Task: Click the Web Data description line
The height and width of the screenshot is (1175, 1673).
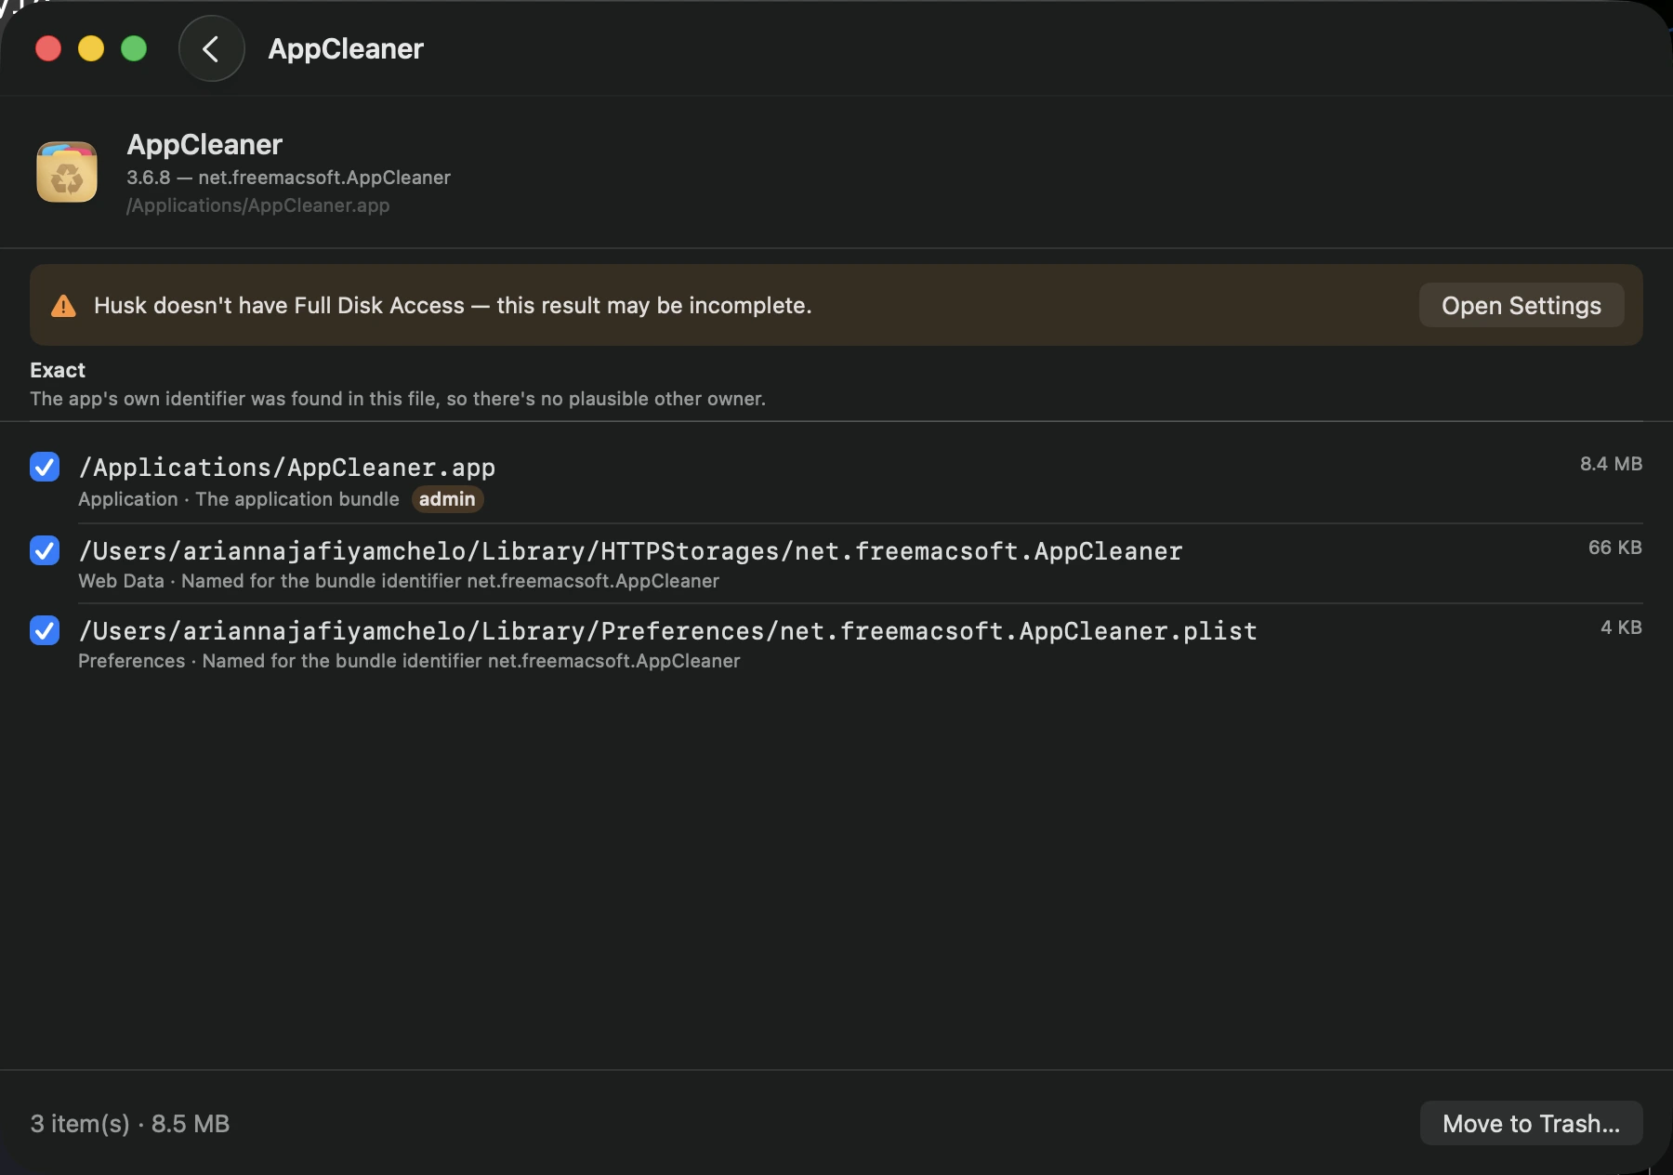Action: (399, 581)
